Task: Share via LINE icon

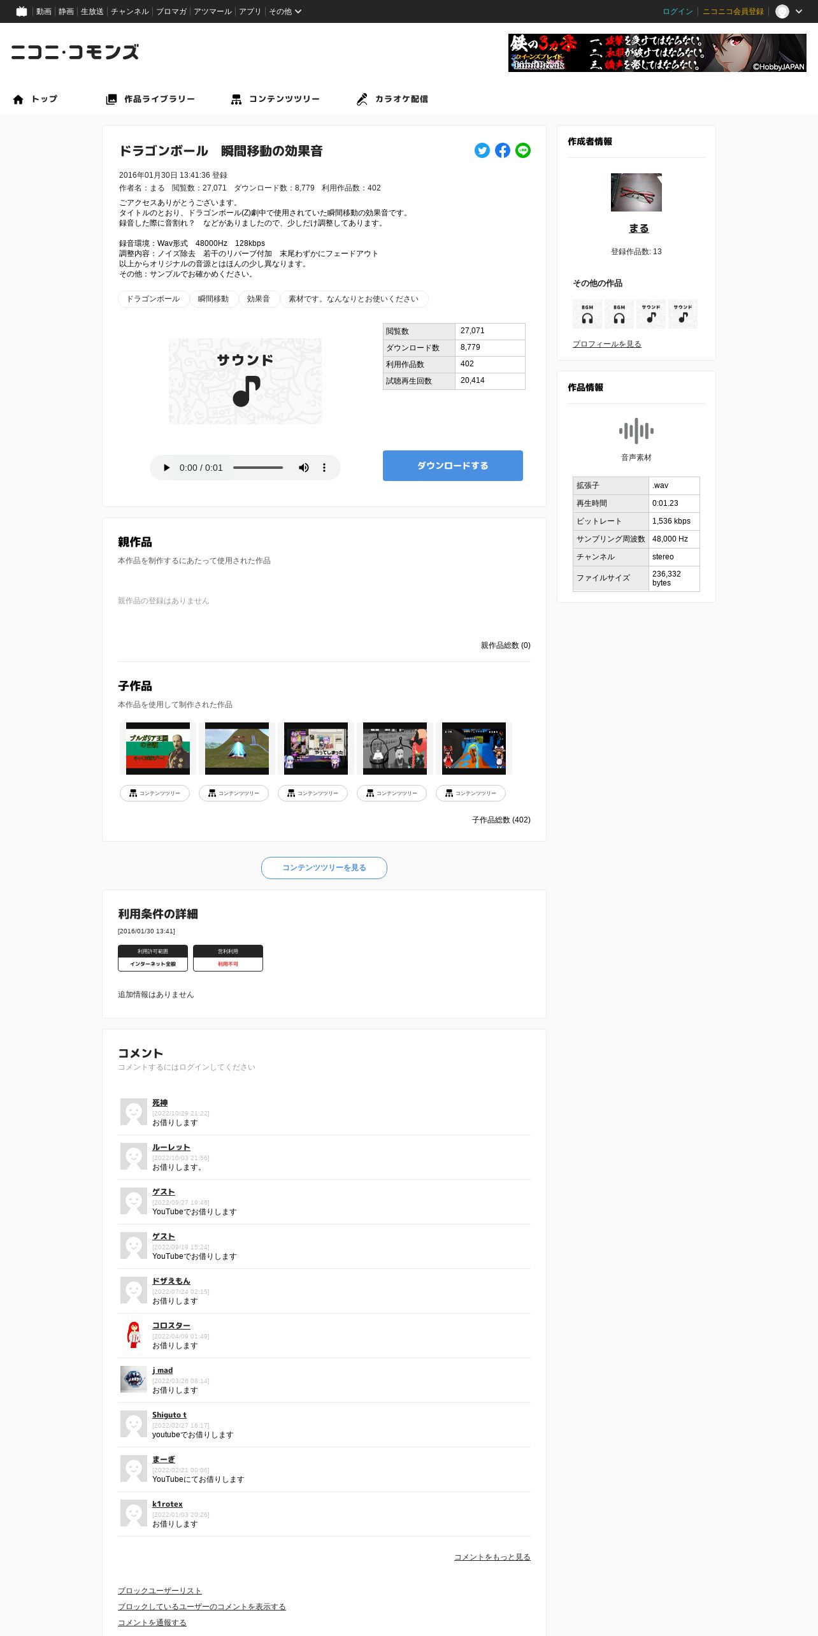Action: point(523,150)
